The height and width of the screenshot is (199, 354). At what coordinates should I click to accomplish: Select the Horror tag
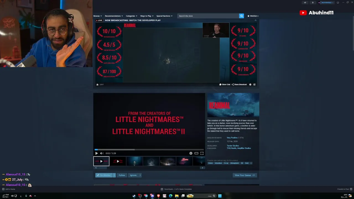click(x=210, y=163)
